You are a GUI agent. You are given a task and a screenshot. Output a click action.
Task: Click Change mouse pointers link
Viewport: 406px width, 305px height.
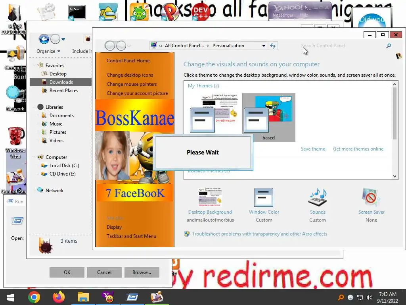pos(132,84)
